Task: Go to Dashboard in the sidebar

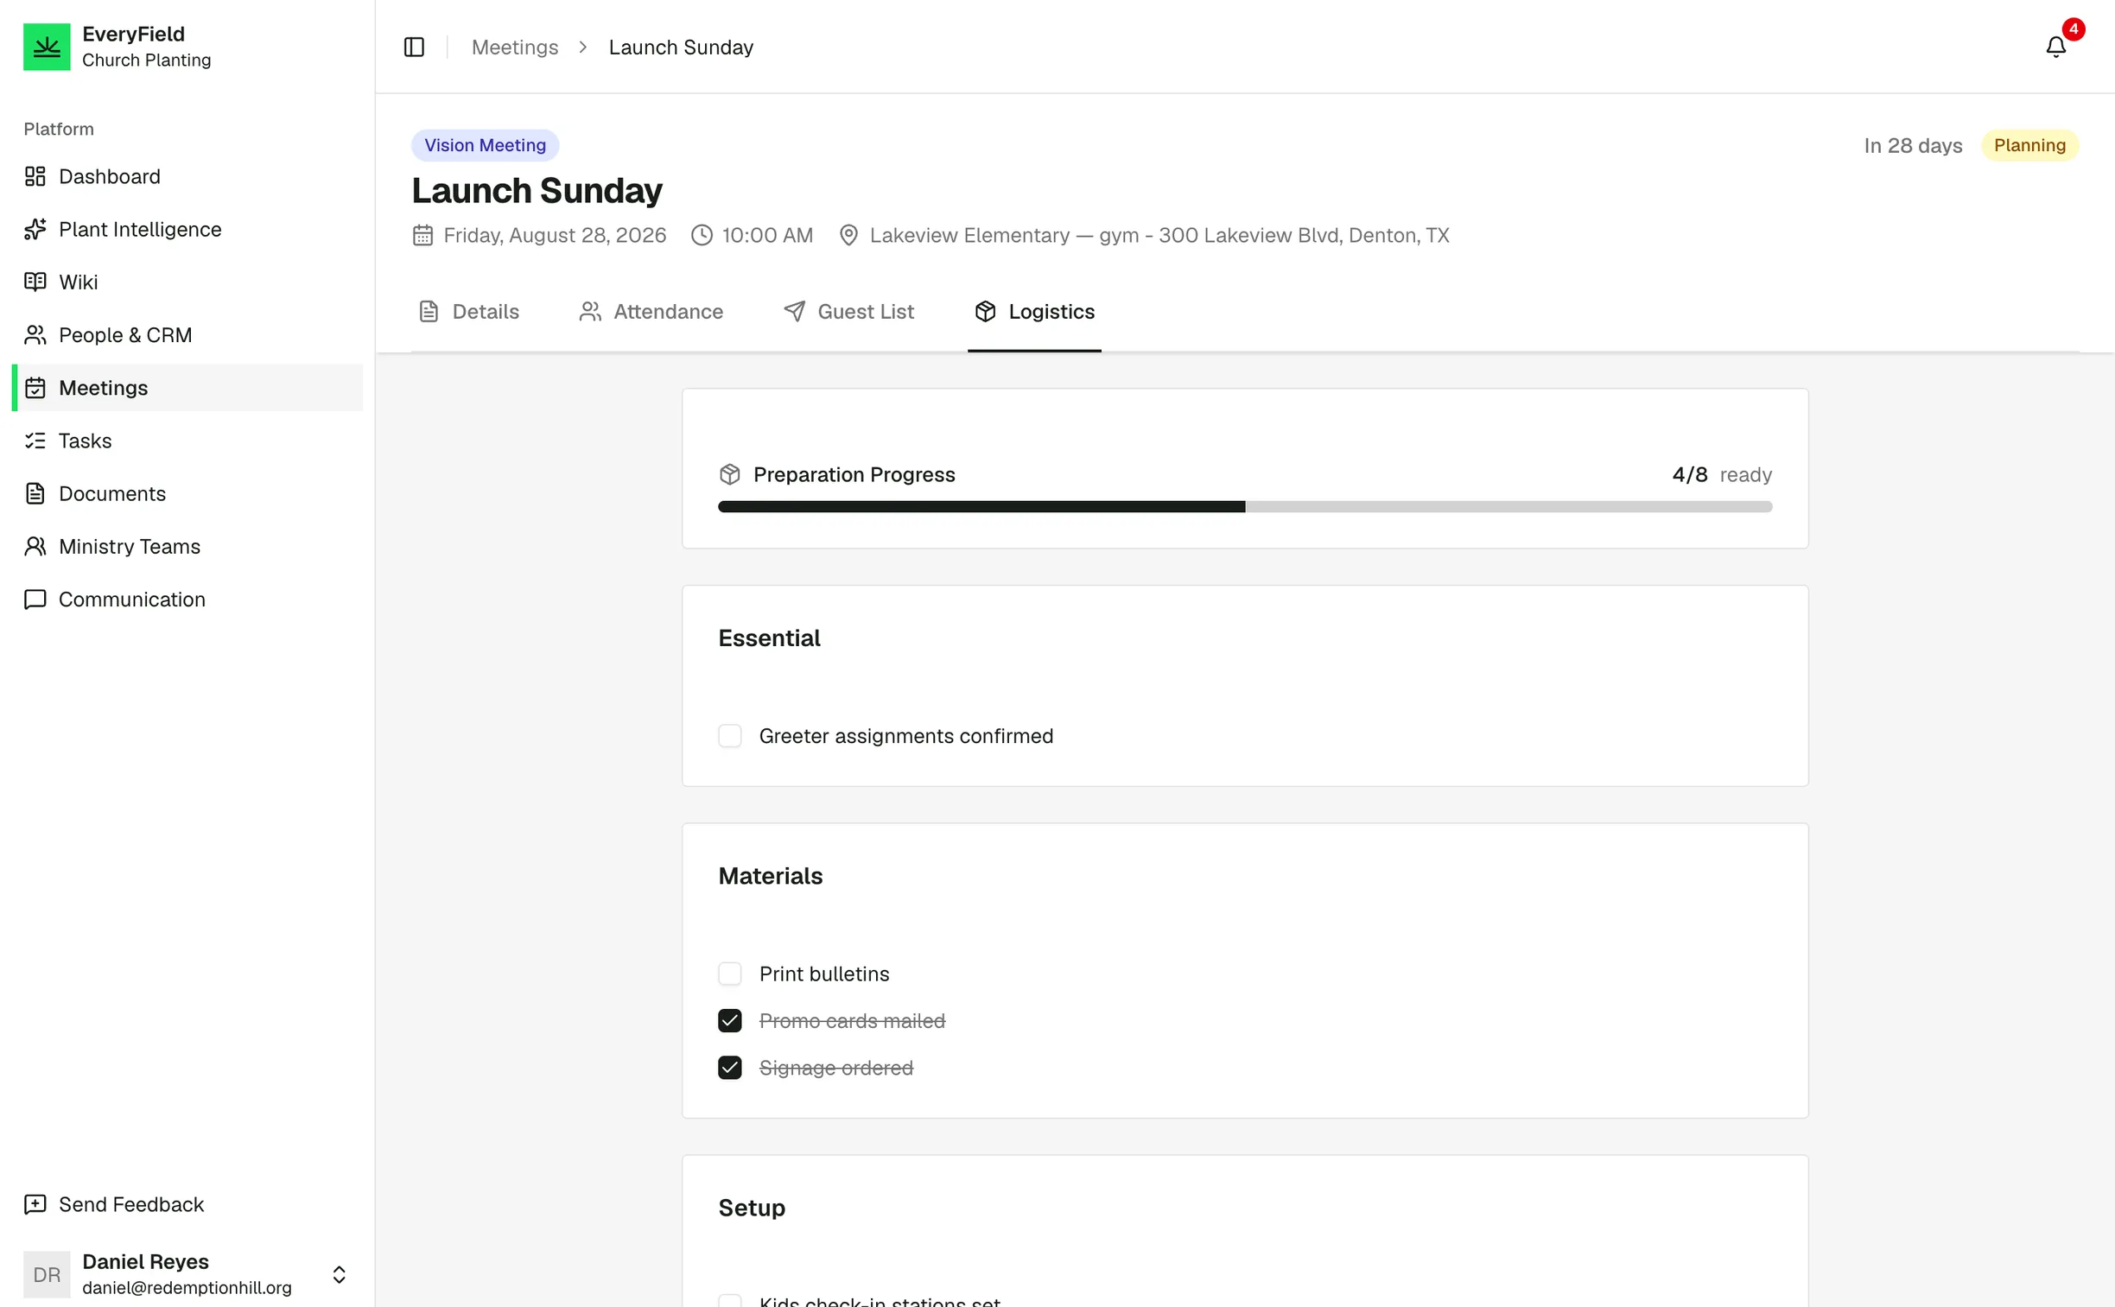Action: (x=187, y=176)
